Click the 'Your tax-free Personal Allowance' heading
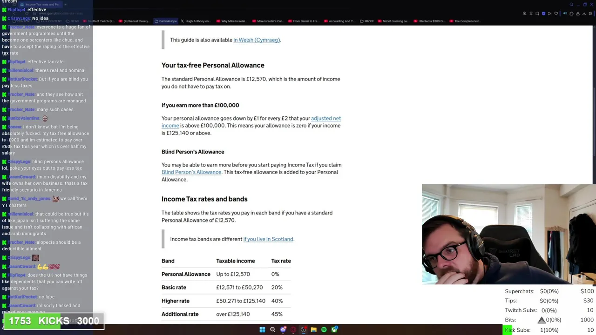The width and height of the screenshot is (596, 335). (x=213, y=65)
